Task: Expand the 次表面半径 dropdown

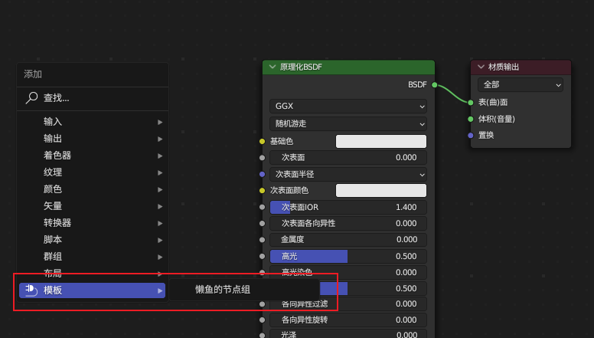Action: pos(348,175)
